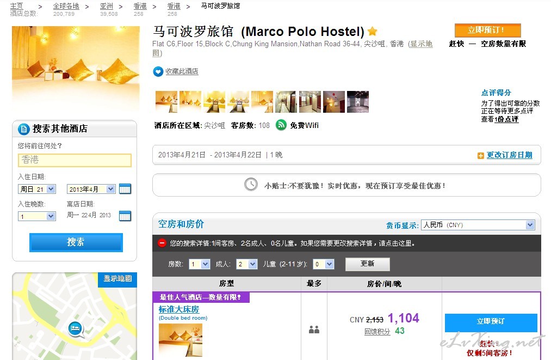This screenshot has width=551, height=360.
Task: Click the blue heart favorite icon
Action: (158, 71)
